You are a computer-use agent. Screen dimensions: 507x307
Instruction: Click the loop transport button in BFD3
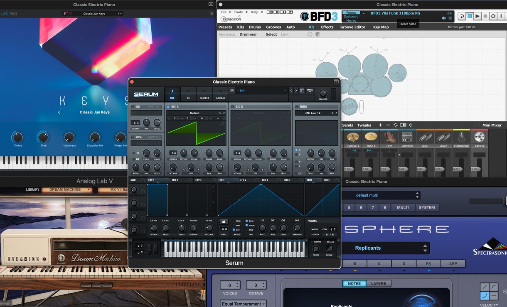(462, 16)
